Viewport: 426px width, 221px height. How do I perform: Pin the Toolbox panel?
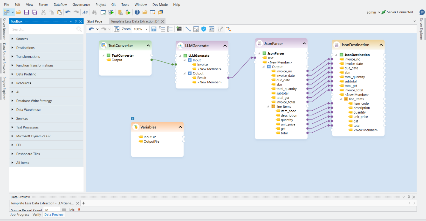pos(76,21)
